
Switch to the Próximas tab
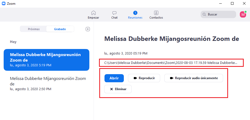coord(34,29)
